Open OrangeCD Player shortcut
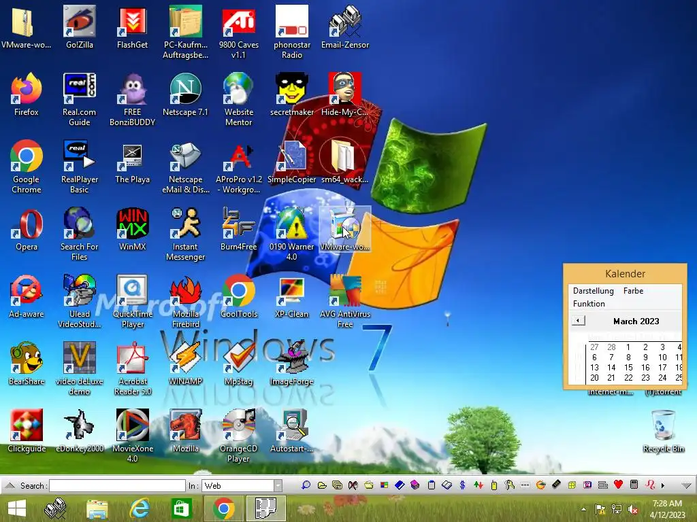The height and width of the screenshot is (522, 697). point(239,436)
